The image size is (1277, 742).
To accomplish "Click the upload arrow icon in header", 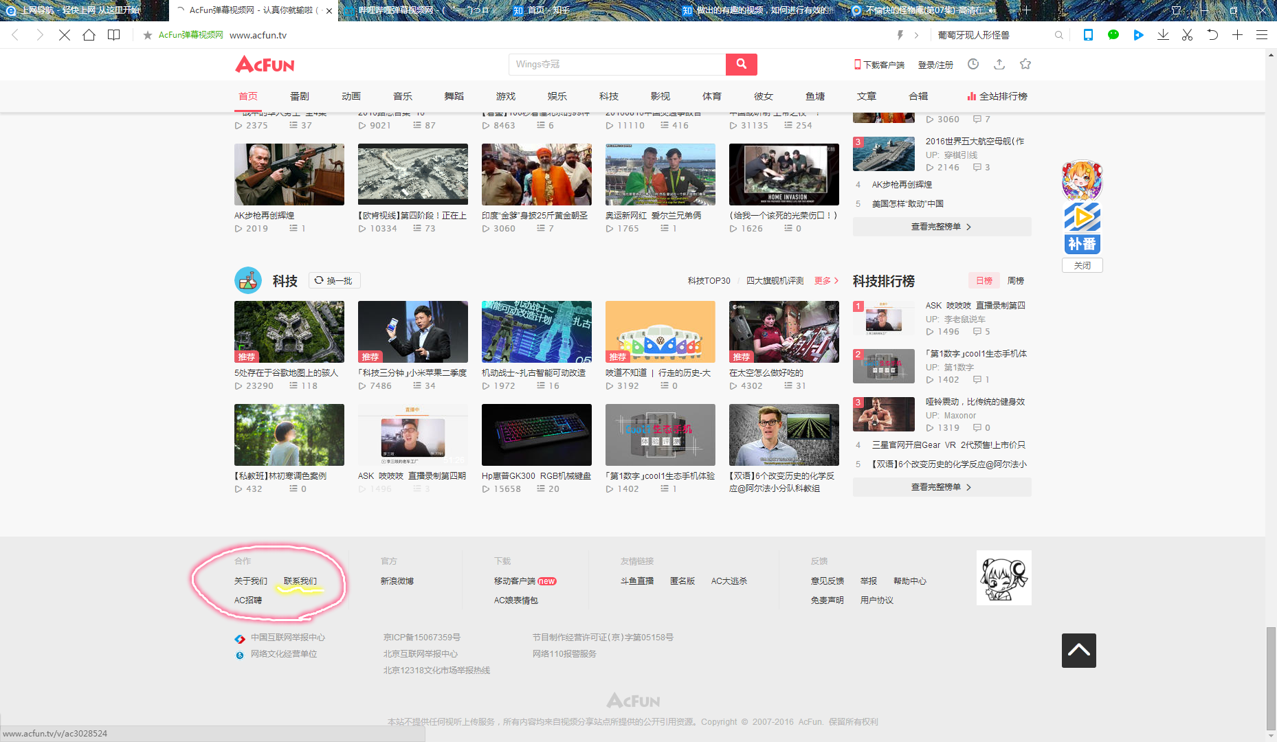I will 999,64.
